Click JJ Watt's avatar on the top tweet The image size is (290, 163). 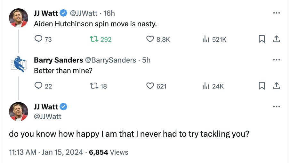(x=19, y=18)
